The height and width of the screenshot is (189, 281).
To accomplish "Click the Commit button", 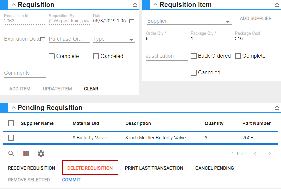I will coord(71,180).
